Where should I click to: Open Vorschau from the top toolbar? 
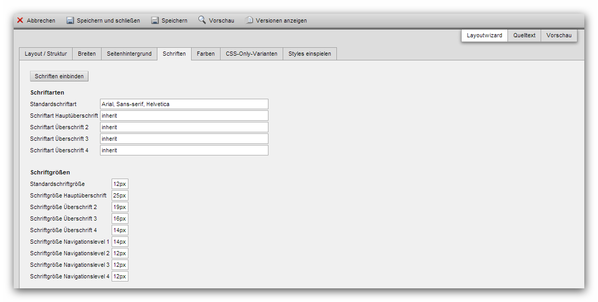click(x=222, y=20)
